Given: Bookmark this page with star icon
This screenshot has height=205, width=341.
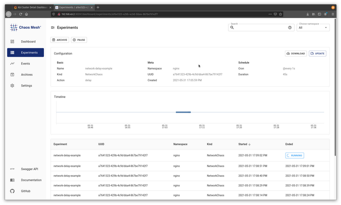Looking at the screenshot, I should [280, 14].
